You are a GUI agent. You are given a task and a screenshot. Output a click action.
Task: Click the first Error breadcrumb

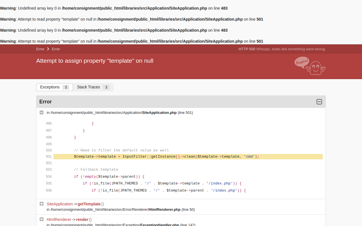(40, 49)
